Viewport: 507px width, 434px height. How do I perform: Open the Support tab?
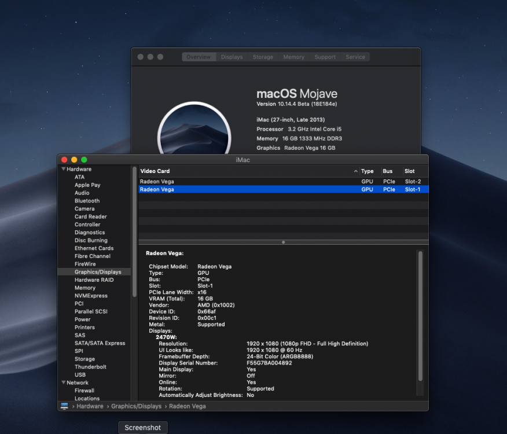click(325, 57)
